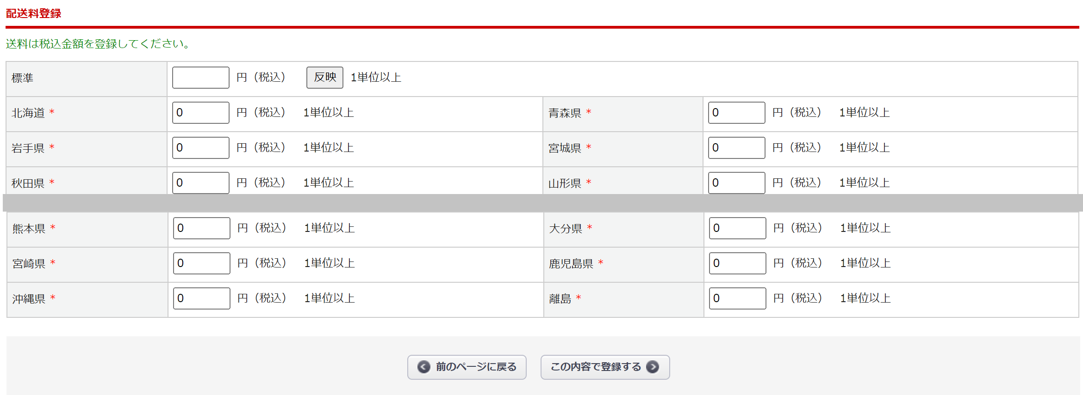Click the 標準 shipping fee input field
The width and height of the screenshot is (1083, 395).
tap(200, 77)
